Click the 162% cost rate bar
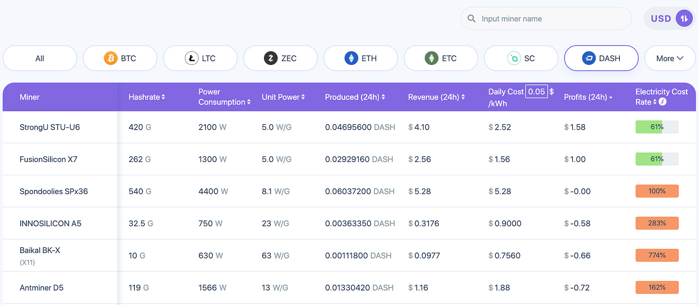699x305 pixels. pyautogui.click(x=657, y=287)
